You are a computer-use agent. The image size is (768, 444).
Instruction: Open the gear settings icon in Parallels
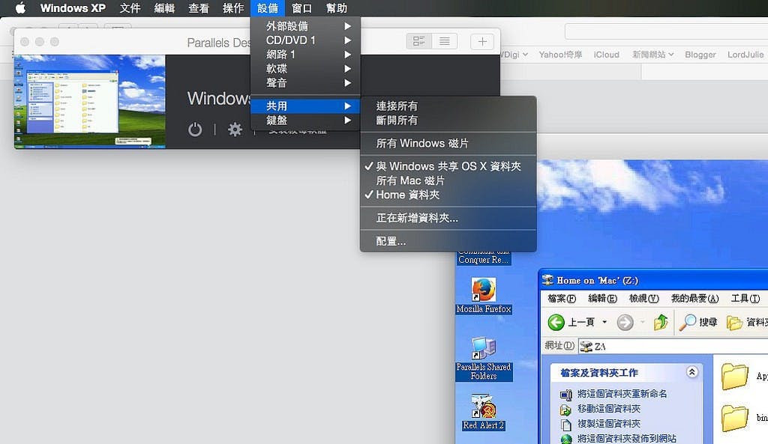click(x=235, y=129)
